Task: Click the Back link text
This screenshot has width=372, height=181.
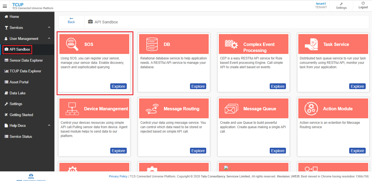Action: click(71, 22)
